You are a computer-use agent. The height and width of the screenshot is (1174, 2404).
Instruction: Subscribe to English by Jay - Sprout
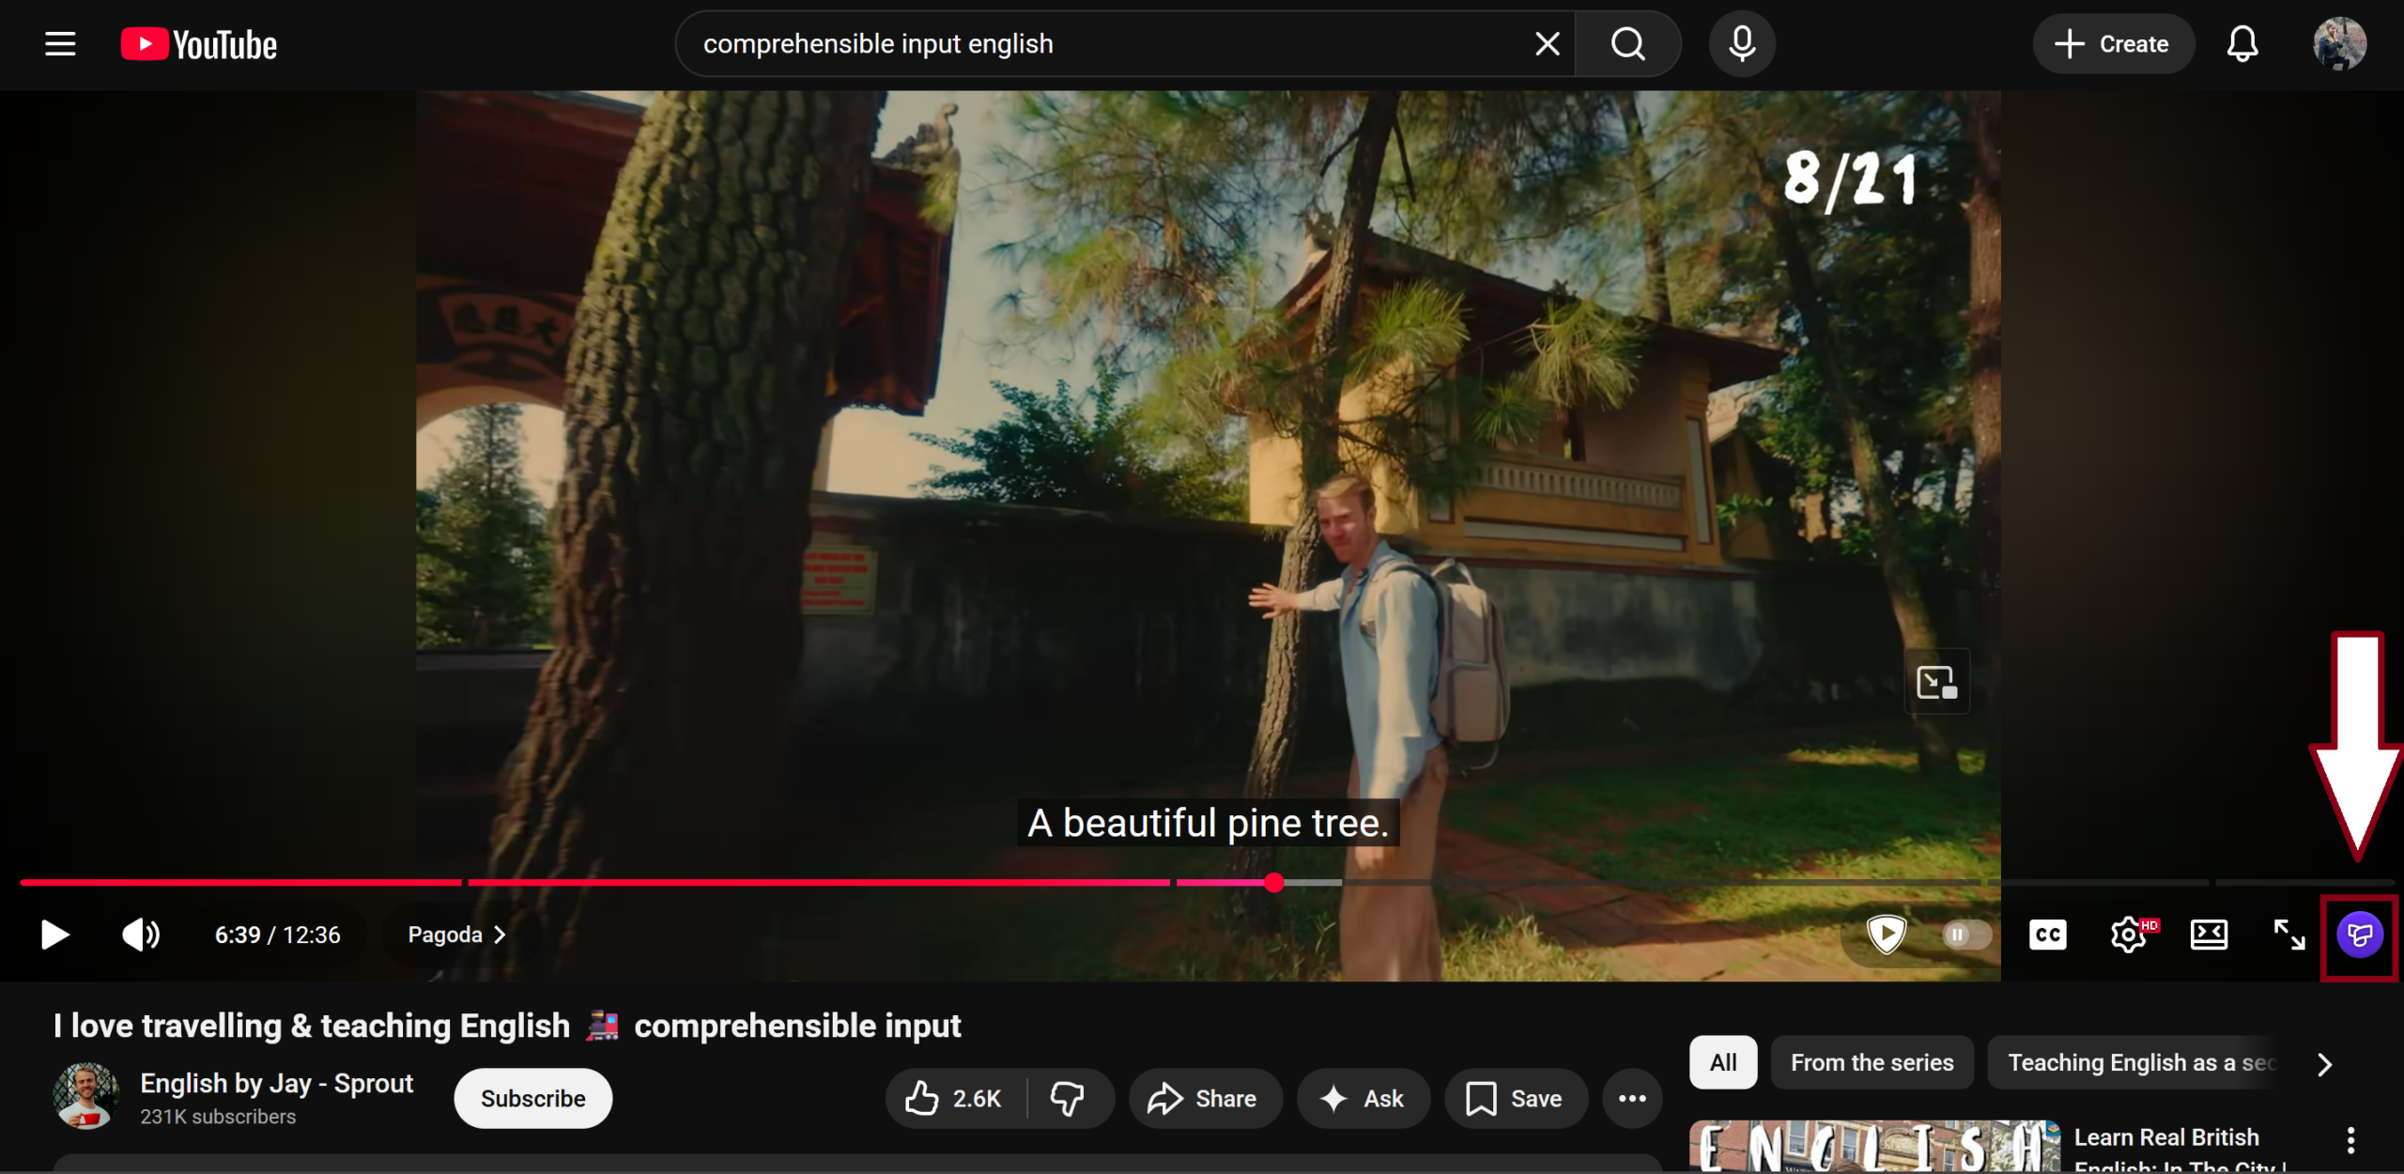pos(532,1098)
